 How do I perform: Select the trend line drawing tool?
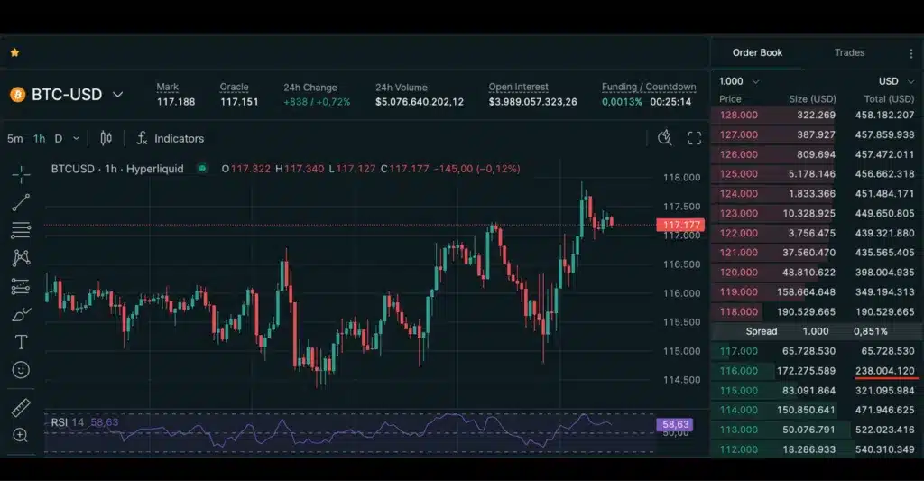coord(21,202)
